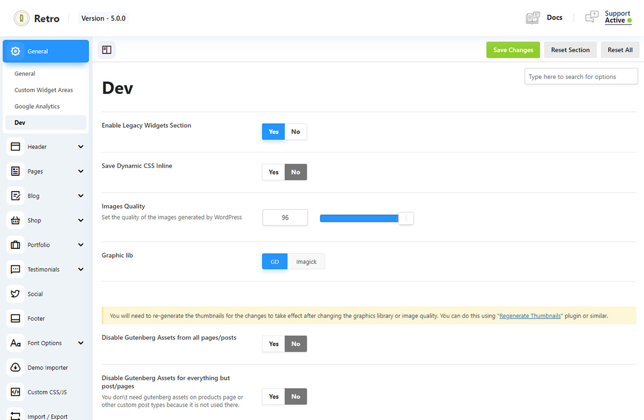Click the Social Twitter bird icon

coord(15,294)
